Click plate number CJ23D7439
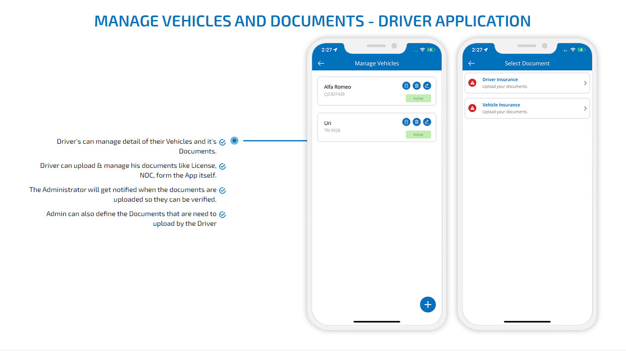The height and width of the screenshot is (351, 626). coord(334,94)
